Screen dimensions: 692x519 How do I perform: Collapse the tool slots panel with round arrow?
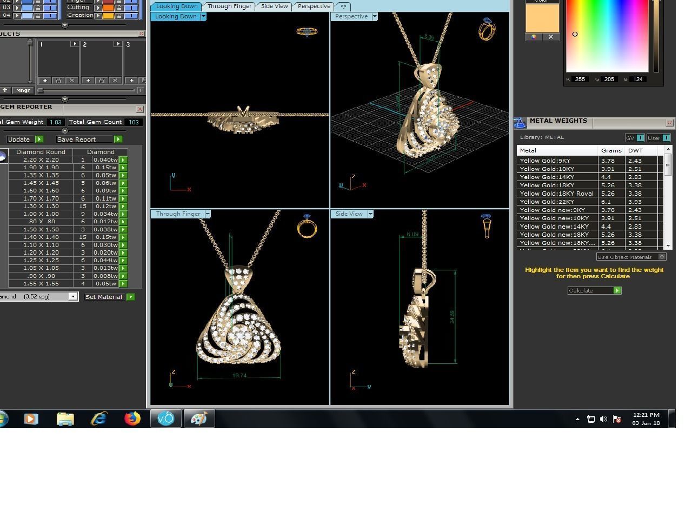coord(65,99)
